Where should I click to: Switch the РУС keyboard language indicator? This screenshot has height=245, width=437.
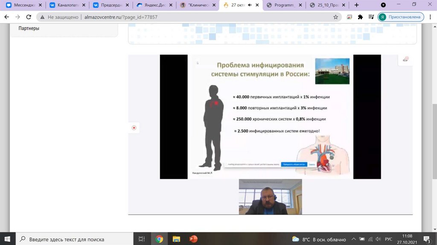click(x=388, y=239)
